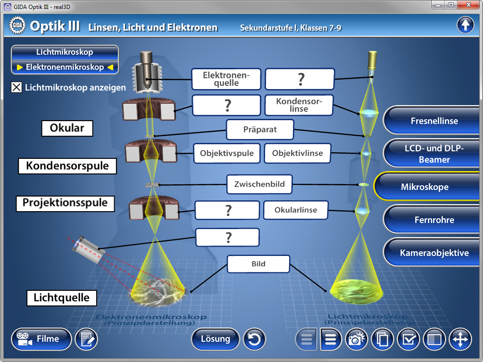The height and width of the screenshot is (362, 483).
Task: Take a screenshot with the camera icon
Action: [357, 339]
